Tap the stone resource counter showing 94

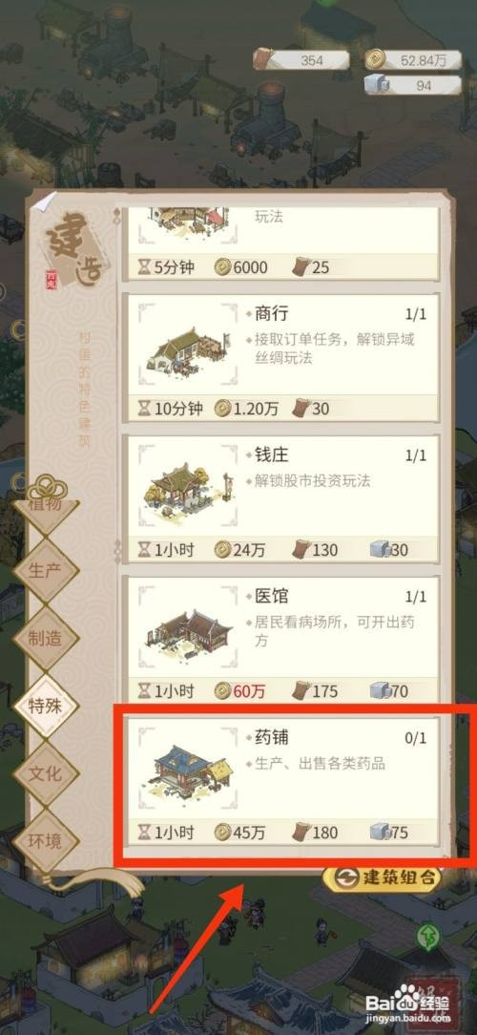click(x=413, y=85)
